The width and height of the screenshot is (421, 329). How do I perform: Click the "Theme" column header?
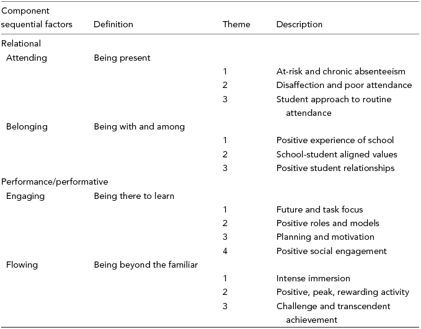(x=236, y=25)
